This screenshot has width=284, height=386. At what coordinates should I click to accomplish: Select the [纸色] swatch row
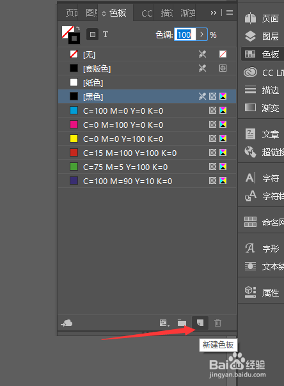[x=147, y=82]
